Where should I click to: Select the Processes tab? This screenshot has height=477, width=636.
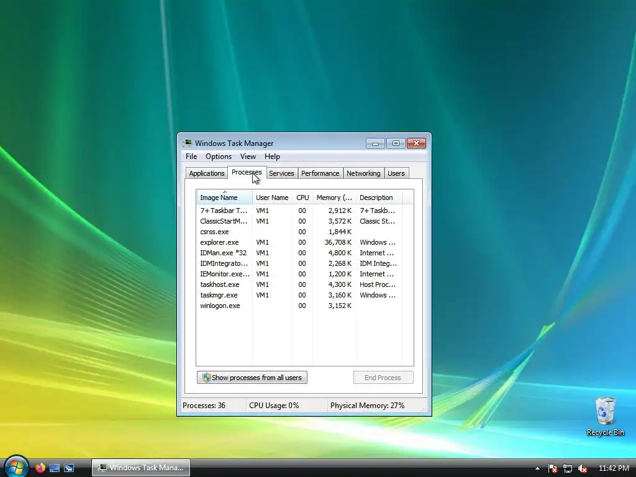click(x=247, y=173)
